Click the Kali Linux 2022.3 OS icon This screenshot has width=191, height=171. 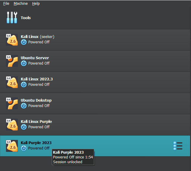(12, 82)
